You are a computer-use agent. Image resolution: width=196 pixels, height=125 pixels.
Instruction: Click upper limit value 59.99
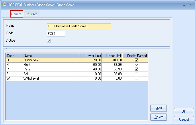112,69
